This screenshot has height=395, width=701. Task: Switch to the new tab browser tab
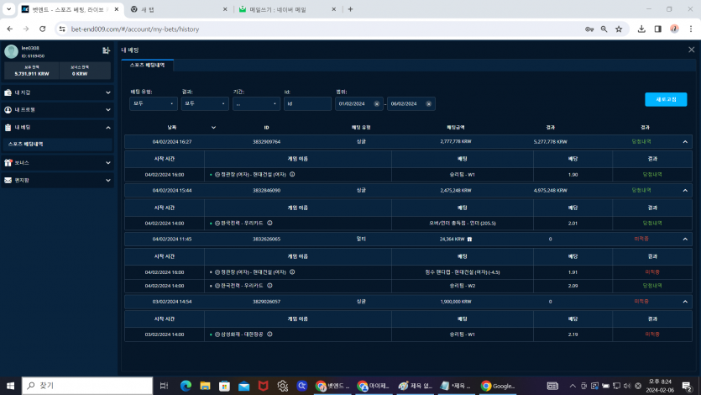179,9
